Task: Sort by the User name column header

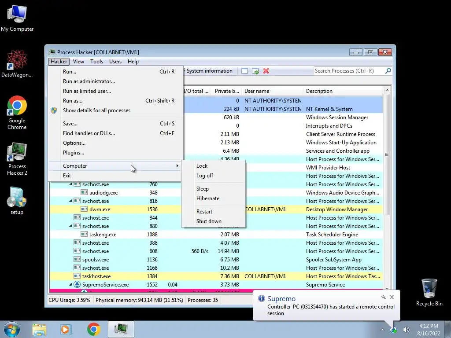Action: [x=272, y=91]
